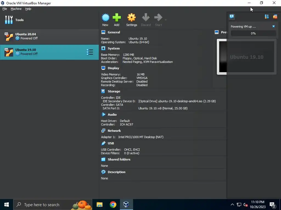This screenshot has width=281, height=210.
Task: Toggle the notification center speech-bubble icon
Action: (x=232, y=17)
